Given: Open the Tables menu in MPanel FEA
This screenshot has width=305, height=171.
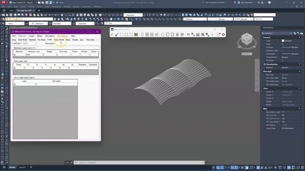Looking at the screenshot, I should [40, 36].
